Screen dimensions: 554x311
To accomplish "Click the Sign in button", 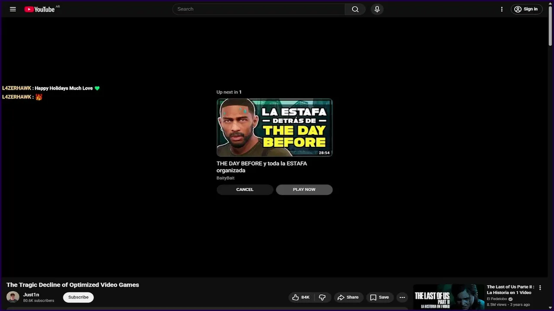I will pos(526,9).
